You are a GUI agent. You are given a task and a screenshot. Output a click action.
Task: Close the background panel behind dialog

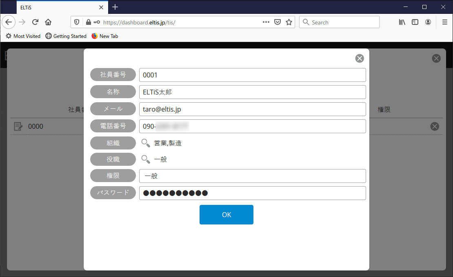(436, 59)
